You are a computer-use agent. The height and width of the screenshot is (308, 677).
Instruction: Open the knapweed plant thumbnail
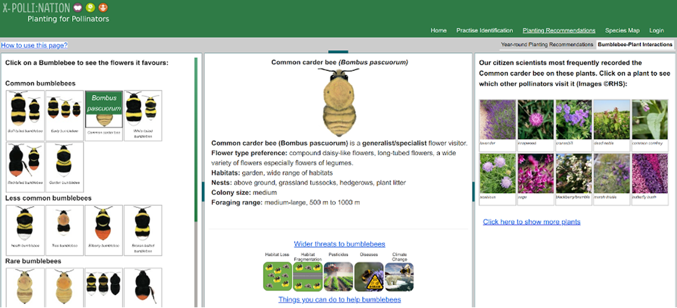click(535, 125)
